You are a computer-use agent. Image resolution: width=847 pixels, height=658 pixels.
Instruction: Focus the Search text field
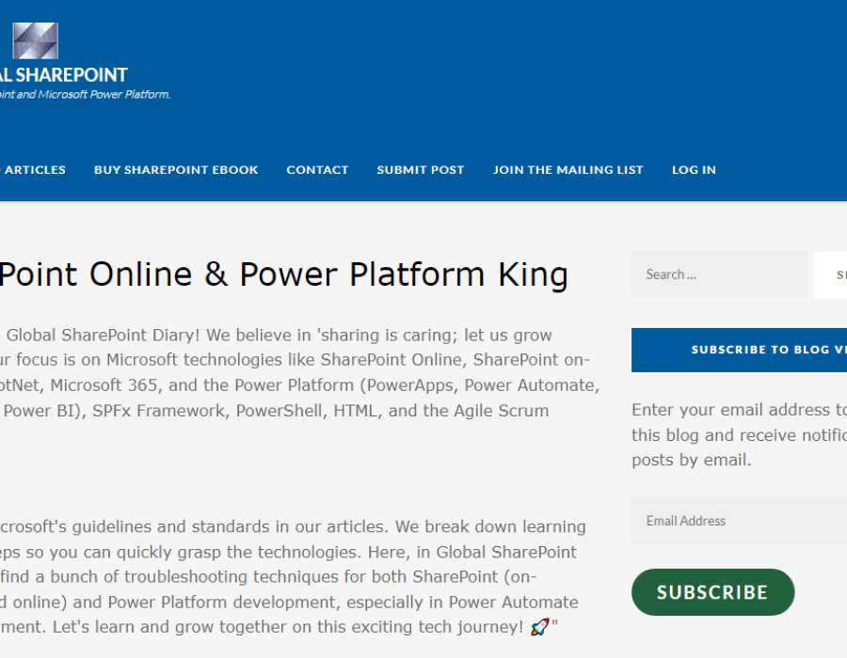719,274
